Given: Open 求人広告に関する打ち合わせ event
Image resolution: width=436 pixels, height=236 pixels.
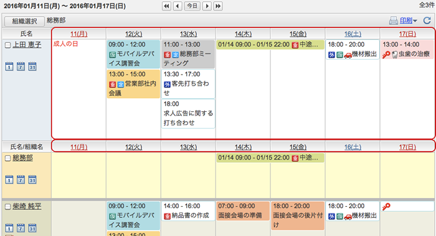Looking at the screenshot, I should coord(188,114).
